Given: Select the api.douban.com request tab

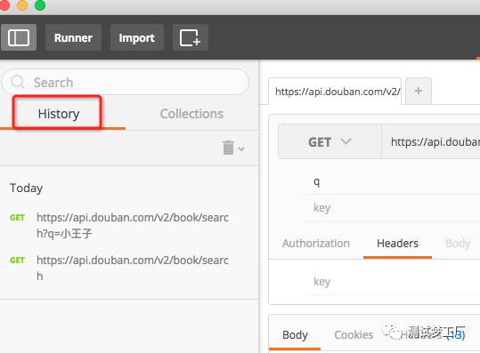Looking at the screenshot, I should pyautogui.click(x=335, y=91).
